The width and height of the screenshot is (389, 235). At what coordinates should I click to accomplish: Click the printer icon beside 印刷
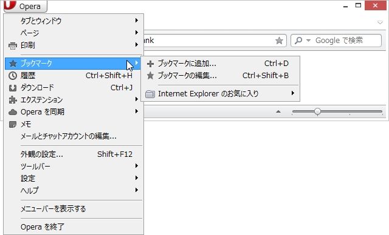click(x=13, y=45)
